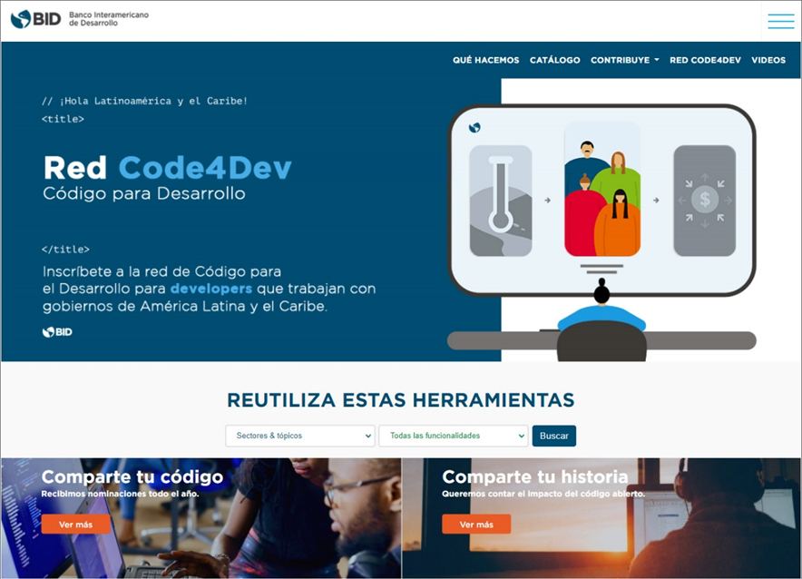
Task: Open the Todas las funcionalidades dropdown
Action: [454, 436]
